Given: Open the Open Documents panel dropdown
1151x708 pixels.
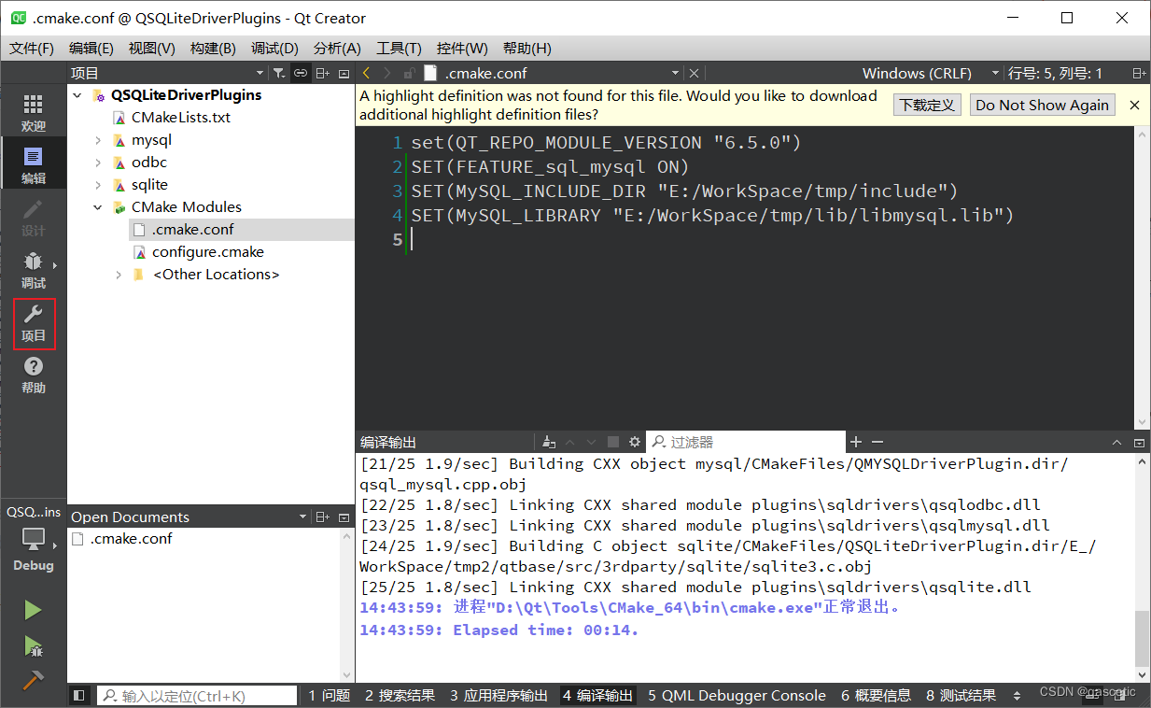Looking at the screenshot, I should [x=302, y=517].
